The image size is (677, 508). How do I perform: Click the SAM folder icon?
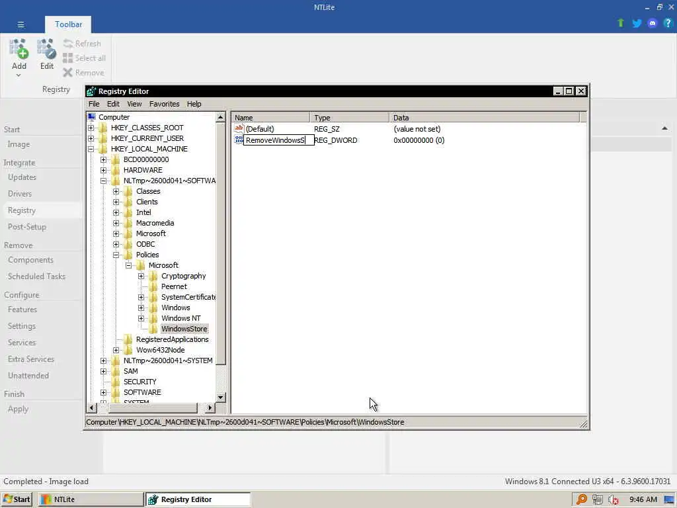click(115, 371)
